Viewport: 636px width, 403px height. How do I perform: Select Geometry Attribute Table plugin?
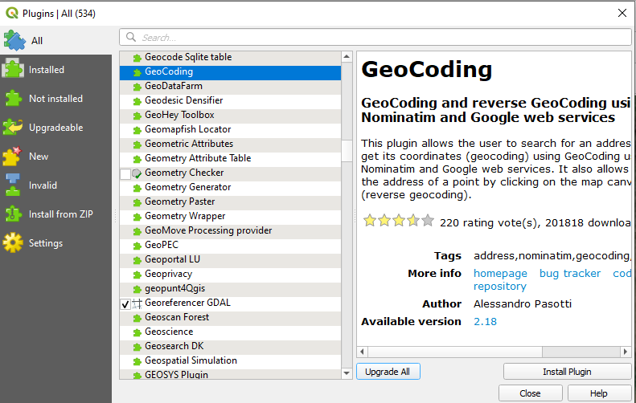(x=230, y=158)
